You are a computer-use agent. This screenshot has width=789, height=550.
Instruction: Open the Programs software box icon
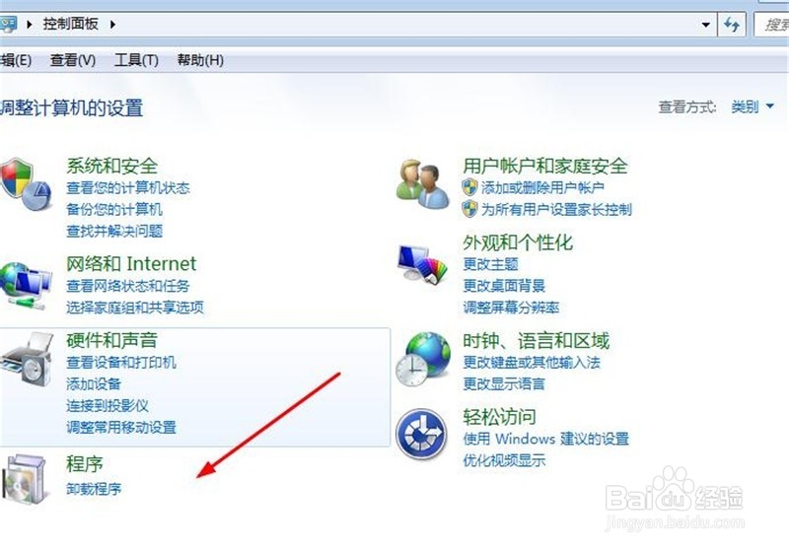point(27,478)
